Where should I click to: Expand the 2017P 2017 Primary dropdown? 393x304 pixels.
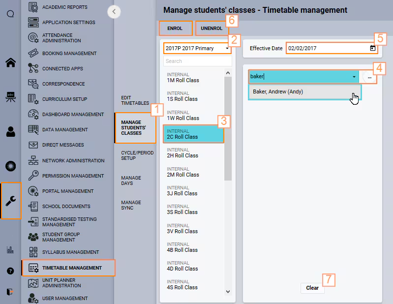click(197, 48)
